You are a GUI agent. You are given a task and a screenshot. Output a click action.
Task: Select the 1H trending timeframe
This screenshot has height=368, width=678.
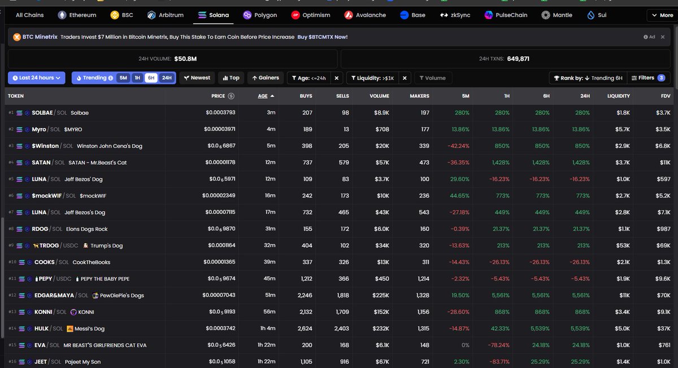pyautogui.click(x=137, y=78)
